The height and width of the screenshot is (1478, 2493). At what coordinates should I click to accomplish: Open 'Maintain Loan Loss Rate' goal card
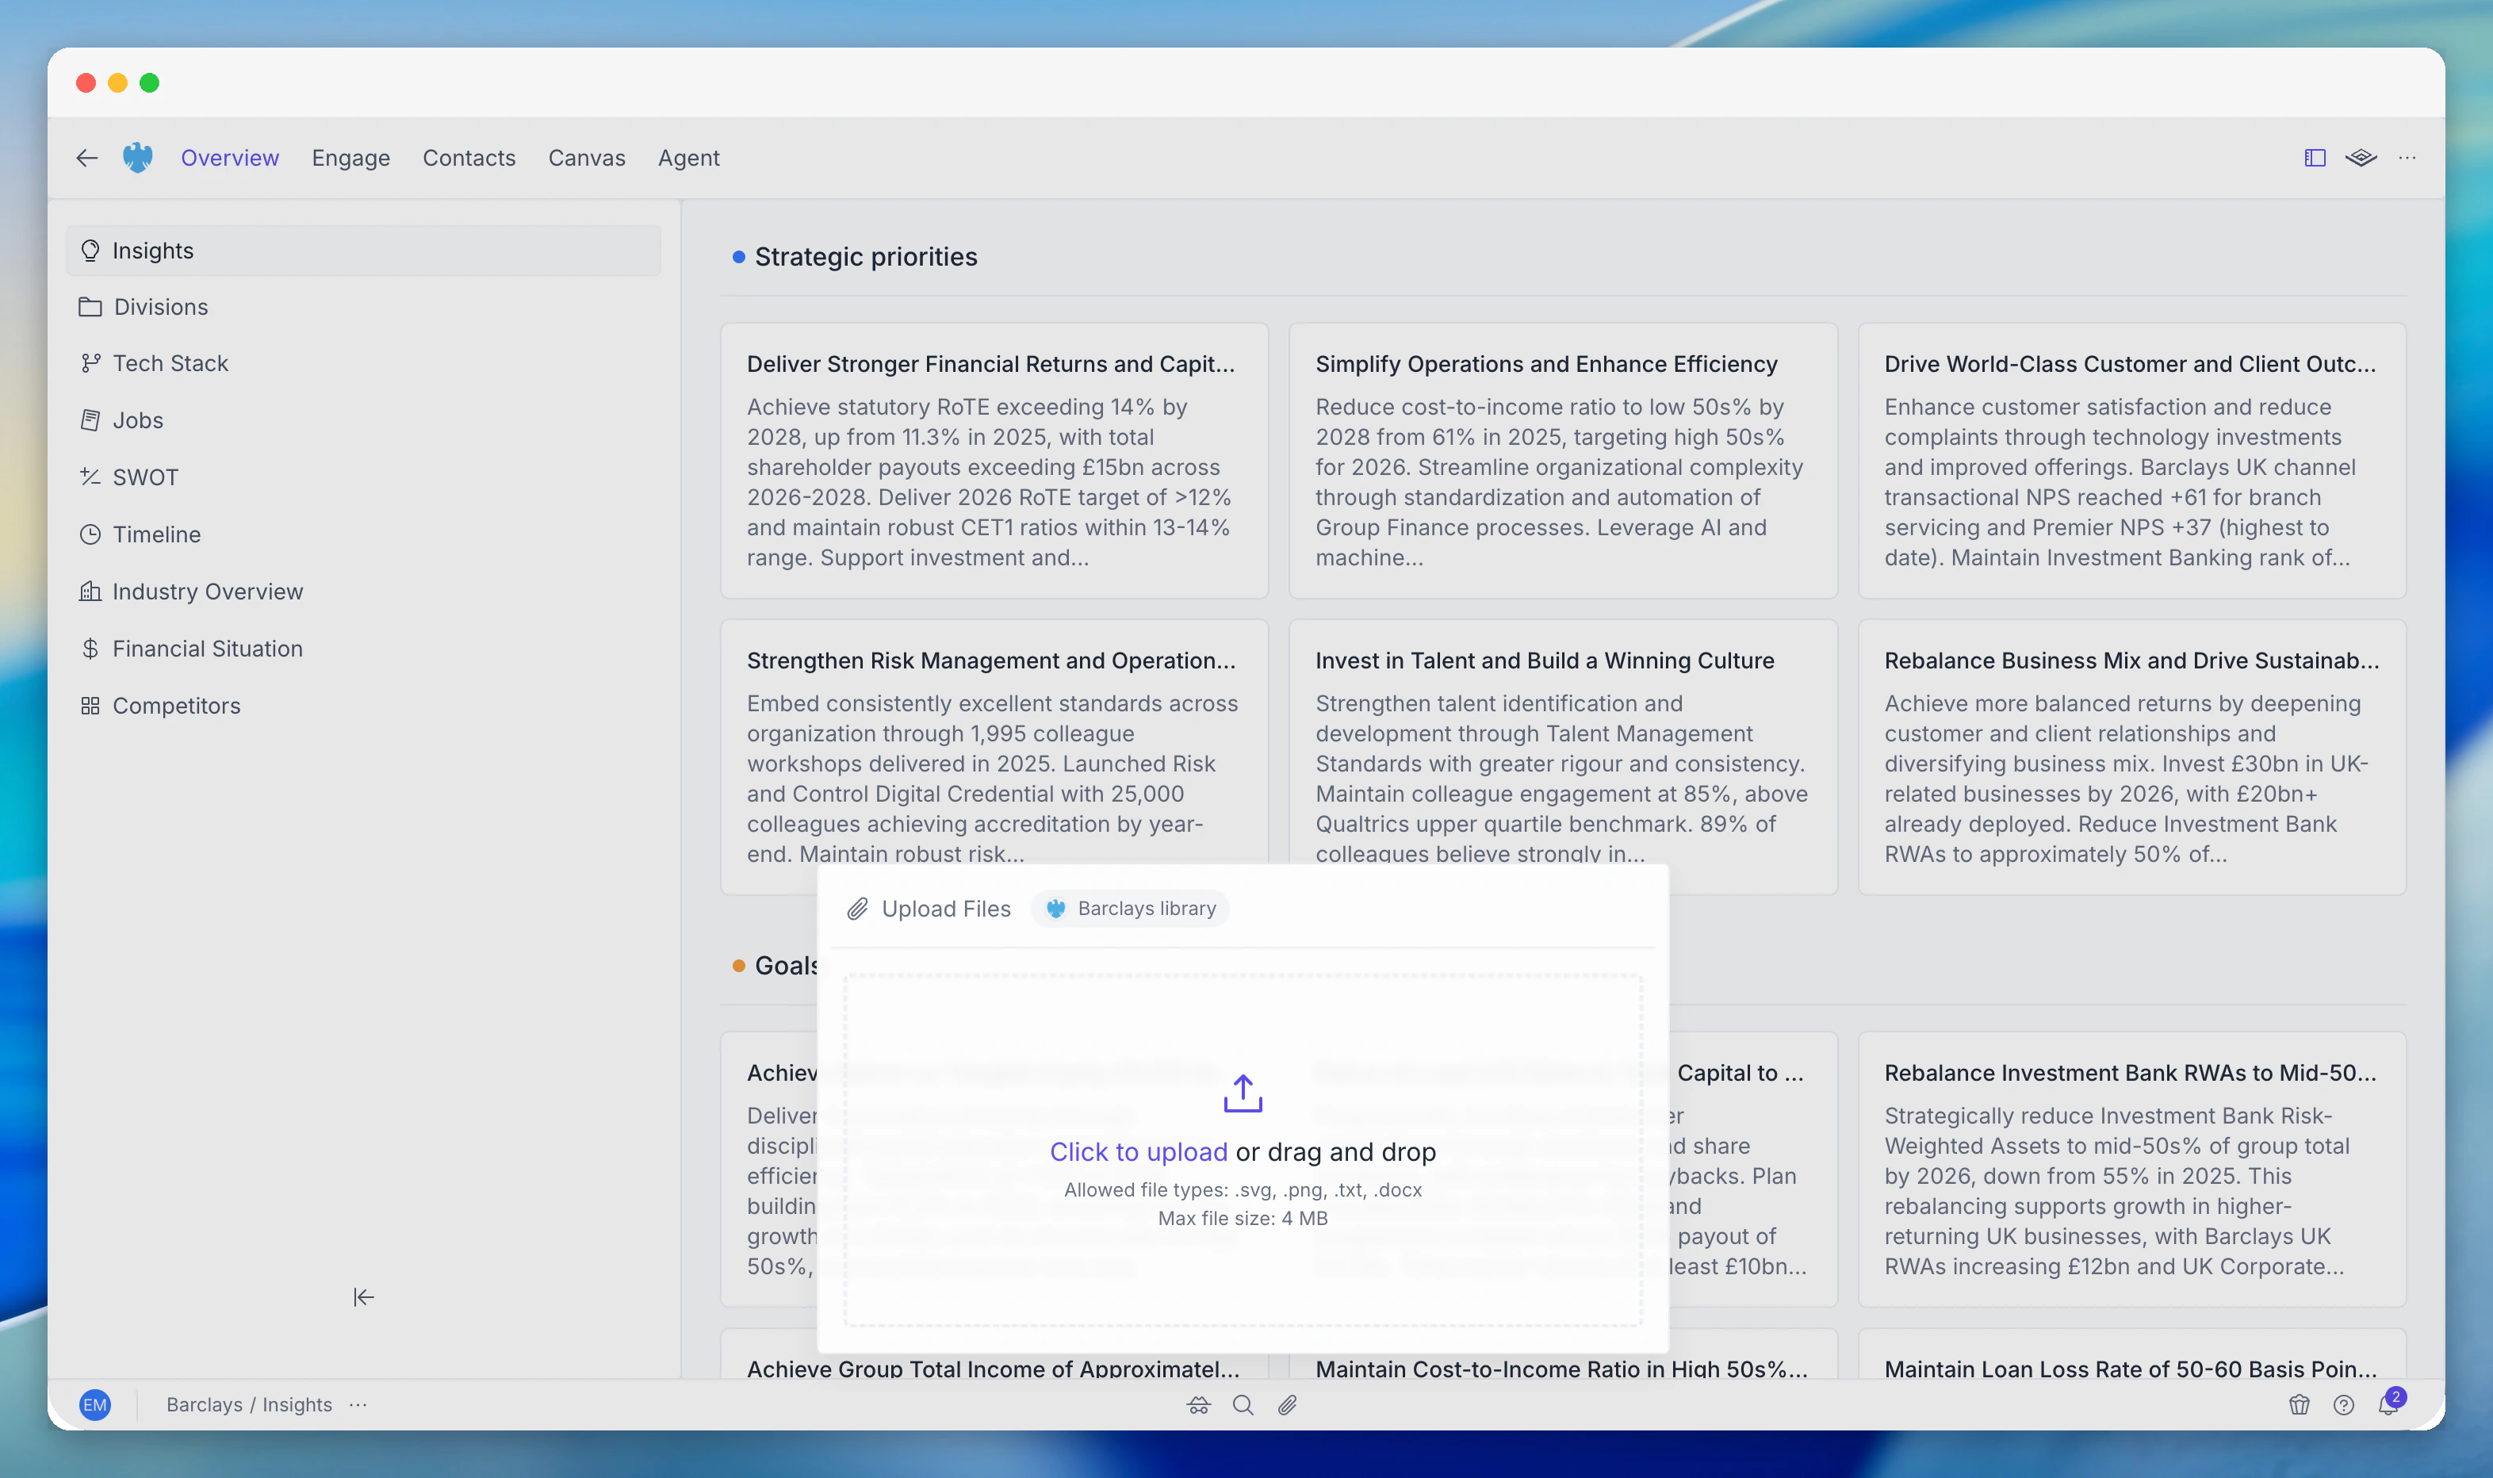coord(2131,1354)
